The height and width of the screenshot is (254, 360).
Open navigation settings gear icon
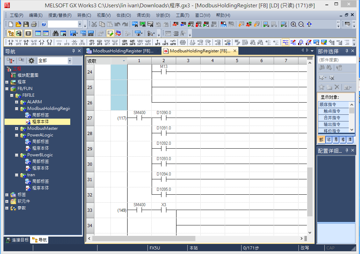click(31, 61)
